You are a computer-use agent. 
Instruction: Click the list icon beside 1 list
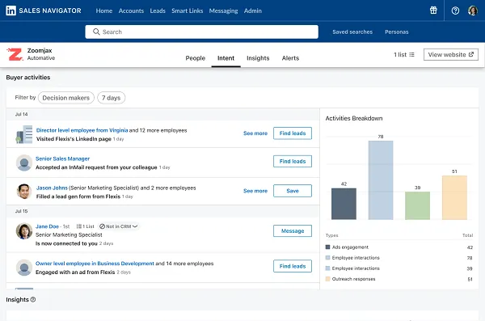click(411, 54)
